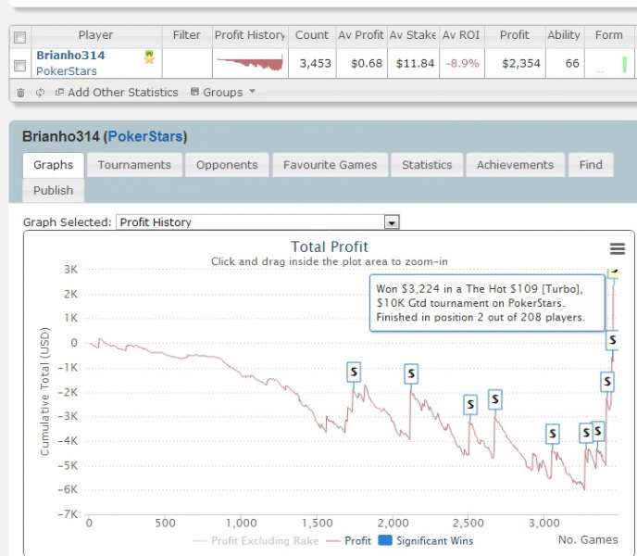Open the chart hamburger menu icon
Image resolution: width=637 pixels, height=556 pixels.
[x=618, y=248]
